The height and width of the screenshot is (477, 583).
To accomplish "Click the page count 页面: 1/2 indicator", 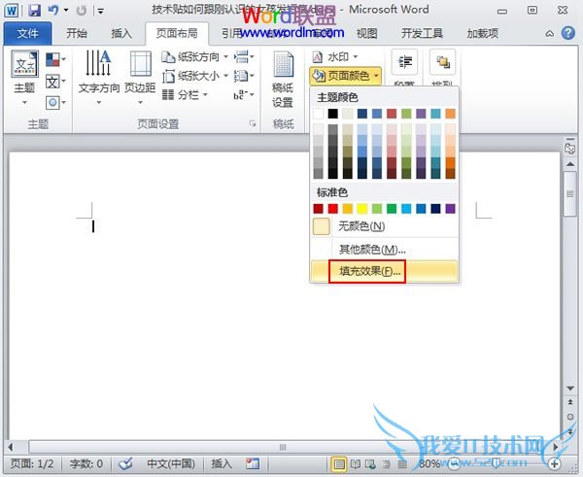I will click(x=32, y=463).
